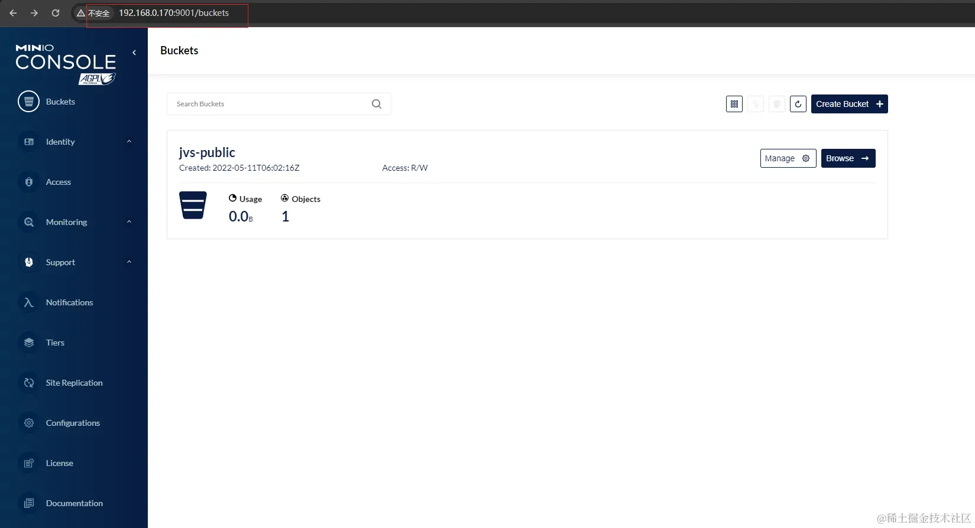Viewport: 975px width, 528px height.
Task: Open Site Replication in the sidebar
Action: pyautogui.click(x=74, y=383)
